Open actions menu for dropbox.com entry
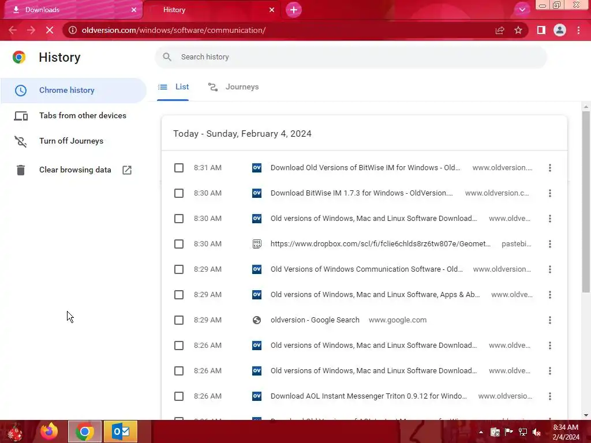The height and width of the screenshot is (443, 591). point(550,244)
